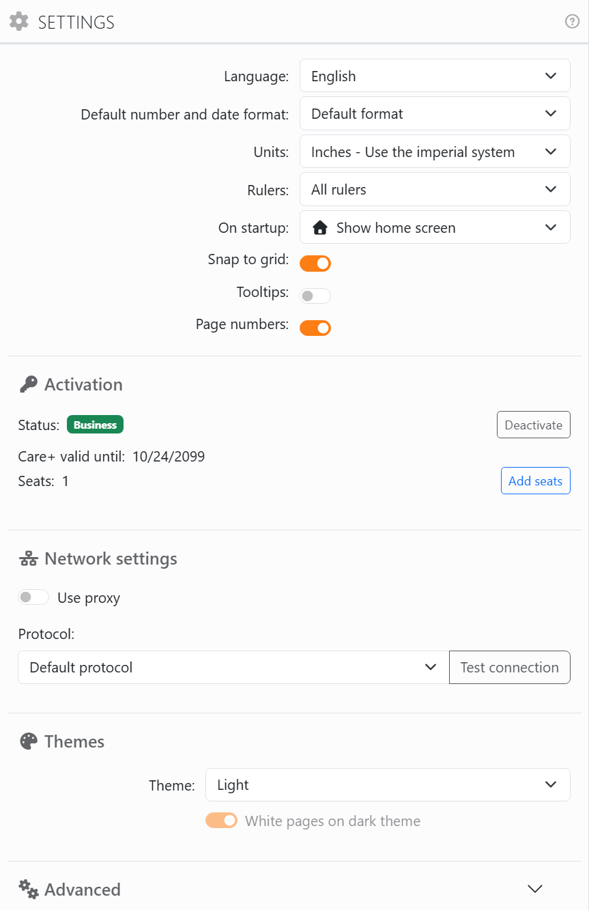
Task: Click the Test connection button
Action: (x=510, y=667)
